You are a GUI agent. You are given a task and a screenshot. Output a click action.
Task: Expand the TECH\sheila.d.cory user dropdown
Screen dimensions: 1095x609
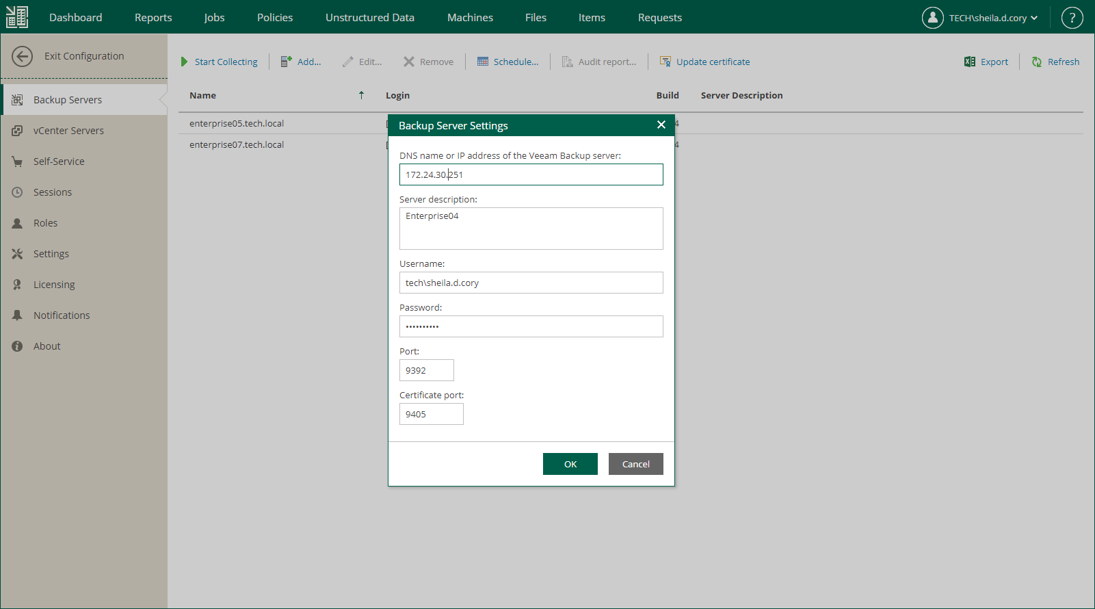[1034, 18]
